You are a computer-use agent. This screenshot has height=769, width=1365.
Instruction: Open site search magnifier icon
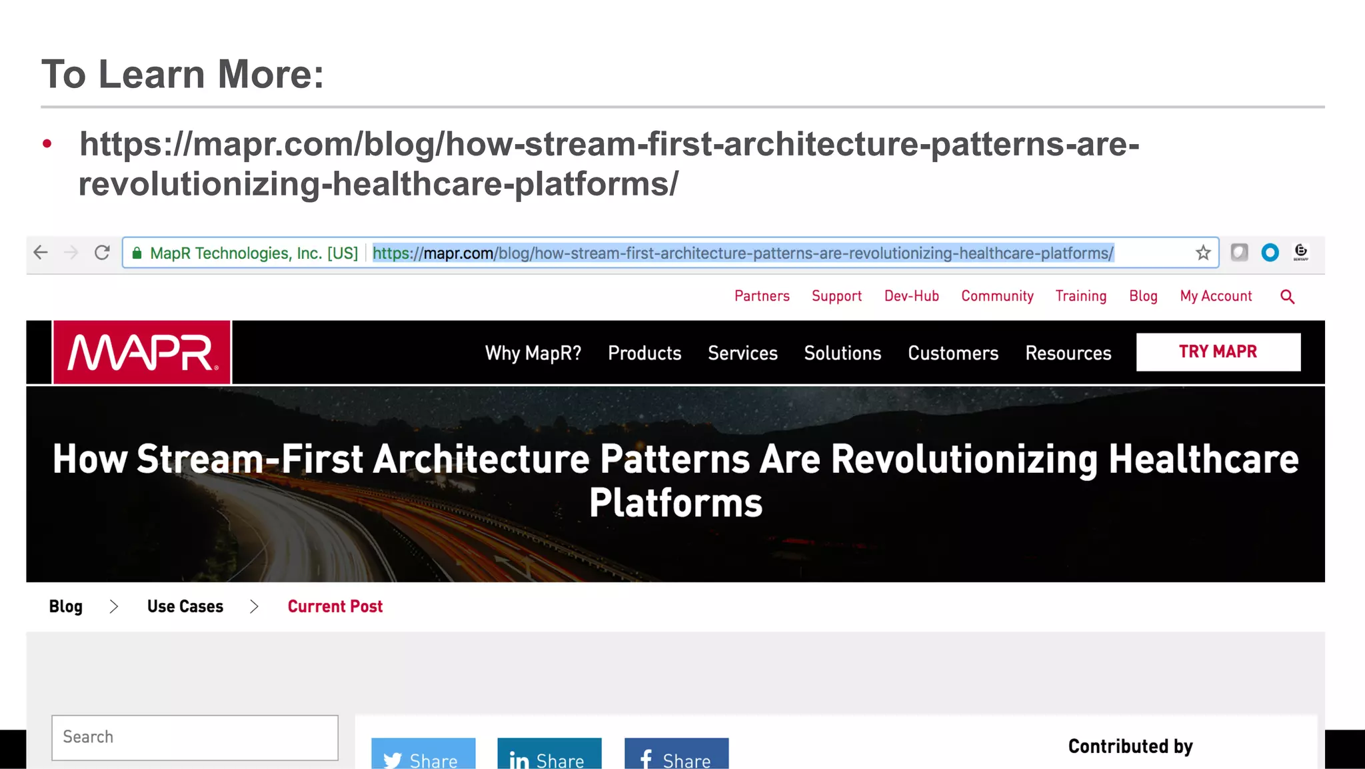[1288, 297]
